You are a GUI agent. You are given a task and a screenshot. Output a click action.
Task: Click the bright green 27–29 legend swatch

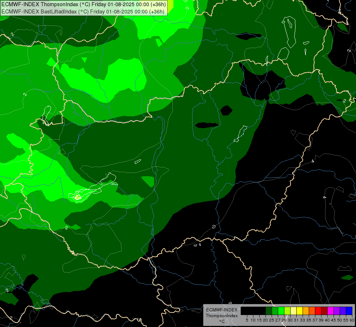281,311
